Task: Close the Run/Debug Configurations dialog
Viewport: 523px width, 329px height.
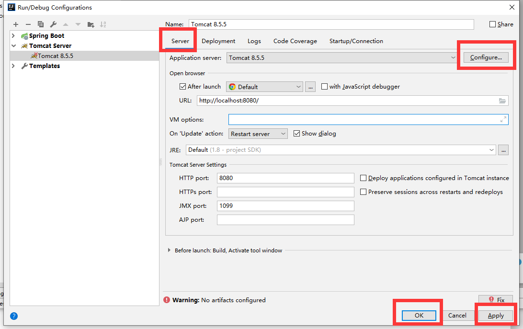Action: [512, 7]
